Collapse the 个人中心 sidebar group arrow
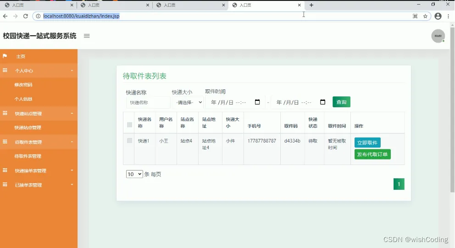 click(x=72, y=71)
